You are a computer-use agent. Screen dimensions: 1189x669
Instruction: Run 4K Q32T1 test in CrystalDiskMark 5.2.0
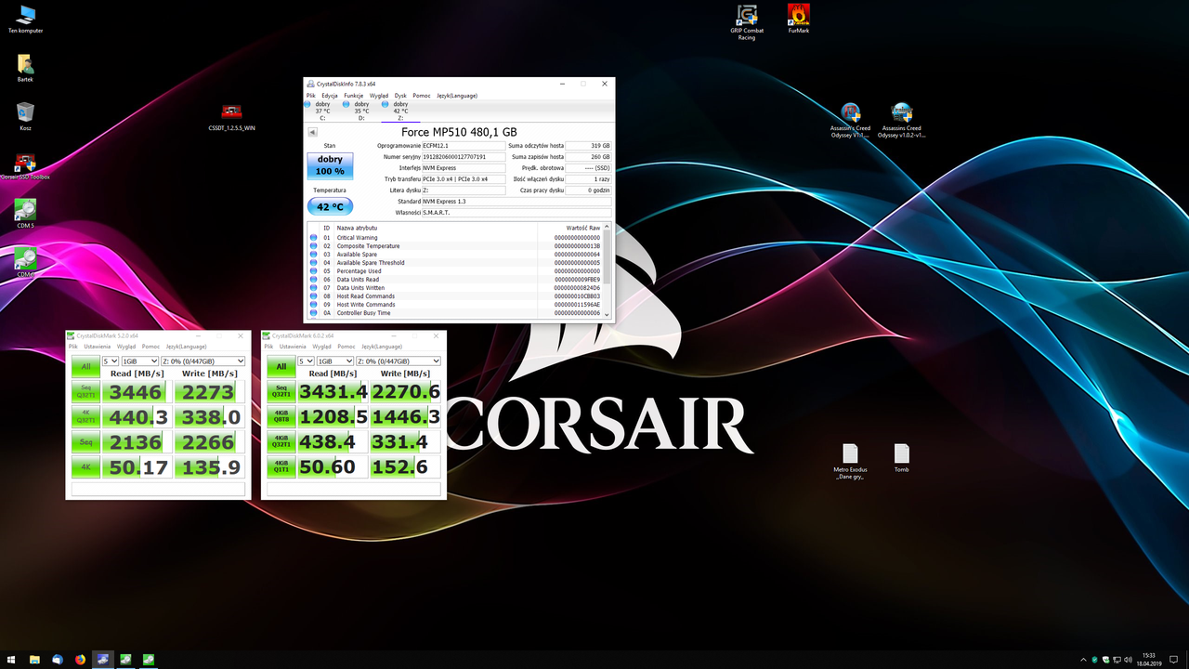86,417
